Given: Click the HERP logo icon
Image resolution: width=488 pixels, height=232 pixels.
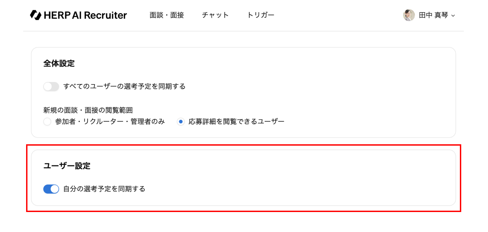Looking at the screenshot, I should (35, 15).
